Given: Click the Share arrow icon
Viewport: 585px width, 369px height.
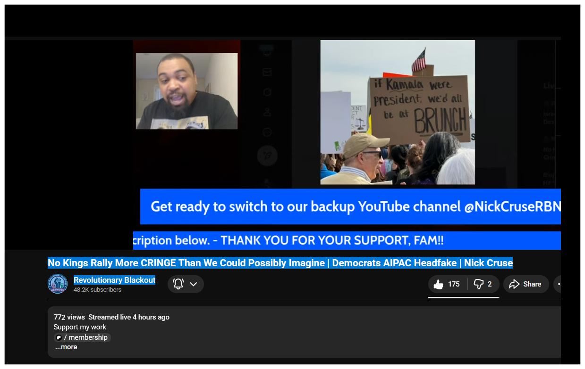Looking at the screenshot, I should click(514, 284).
